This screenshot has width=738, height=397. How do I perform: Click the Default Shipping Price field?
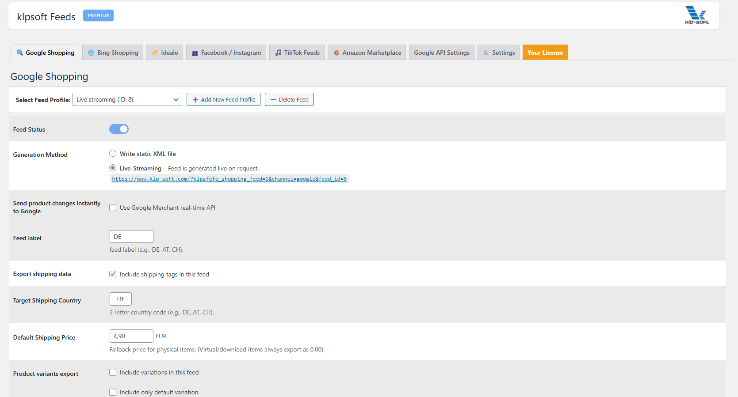[131, 336]
